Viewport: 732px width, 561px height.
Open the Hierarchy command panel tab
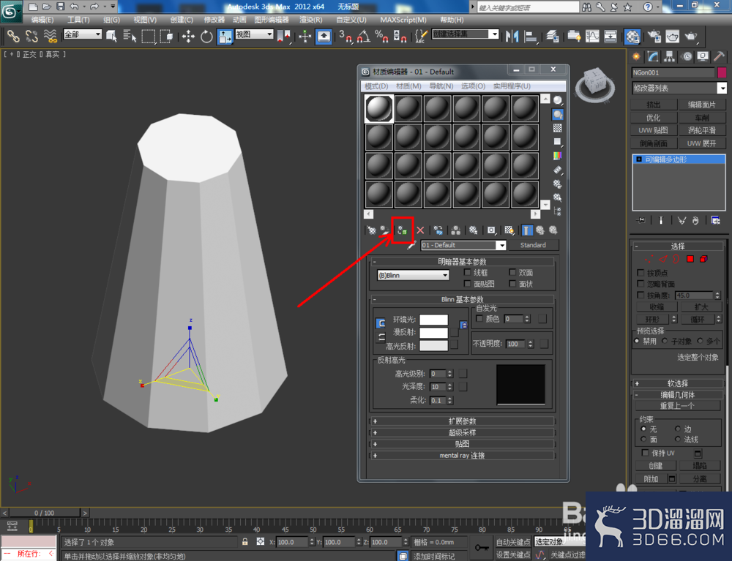pos(670,57)
